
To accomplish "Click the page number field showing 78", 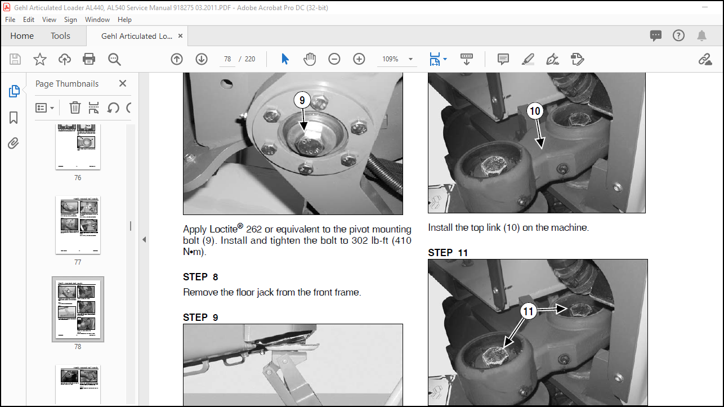I will [x=227, y=59].
